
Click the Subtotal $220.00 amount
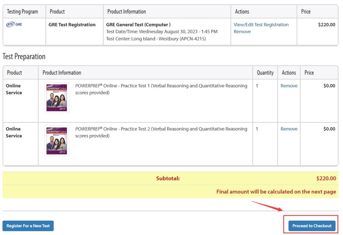[326, 178]
